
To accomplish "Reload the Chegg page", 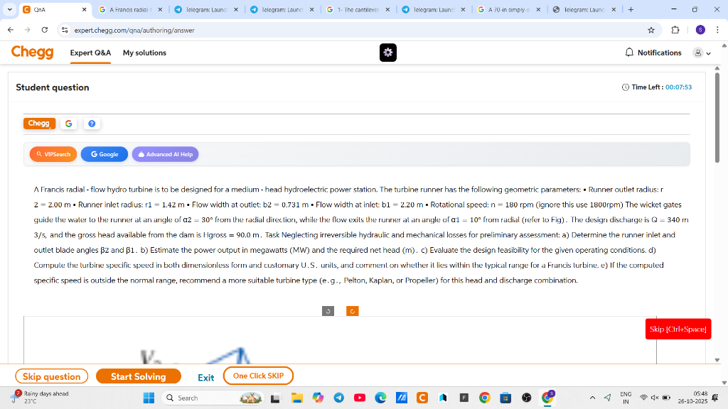I will tap(45, 30).
